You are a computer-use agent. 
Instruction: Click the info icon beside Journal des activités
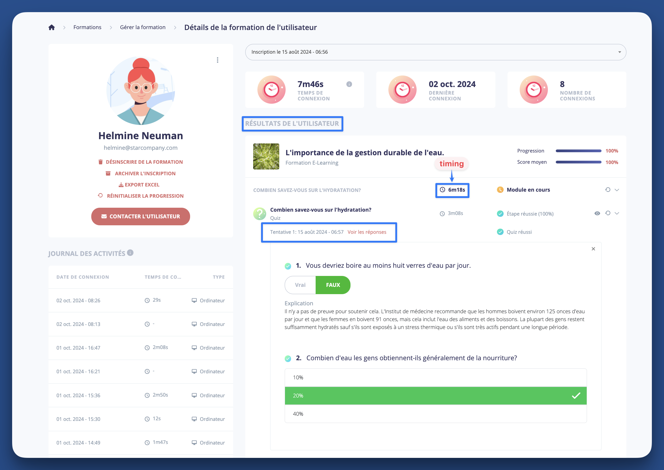[x=130, y=253]
